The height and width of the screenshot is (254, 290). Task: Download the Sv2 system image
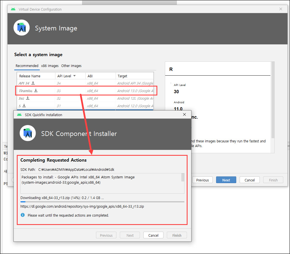click(28, 98)
